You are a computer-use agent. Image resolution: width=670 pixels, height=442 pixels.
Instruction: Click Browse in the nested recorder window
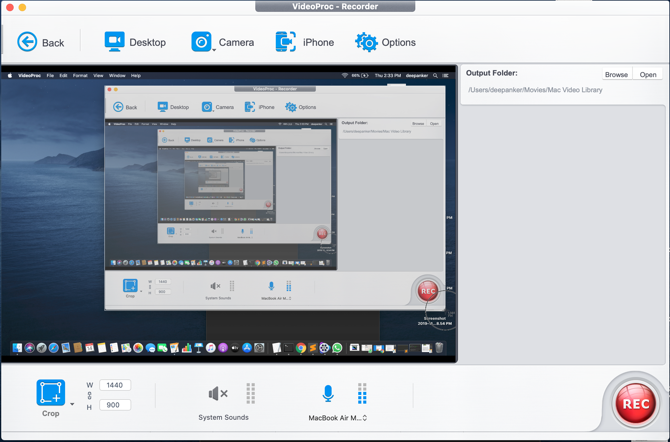(418, 123)
